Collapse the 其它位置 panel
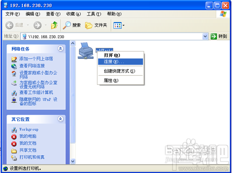The image size is (232, 173). [60, 119]
